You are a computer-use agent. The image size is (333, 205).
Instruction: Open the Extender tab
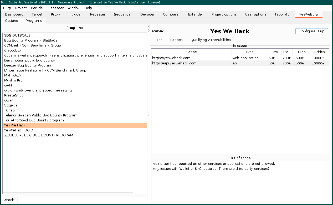(x=196, y=14)
